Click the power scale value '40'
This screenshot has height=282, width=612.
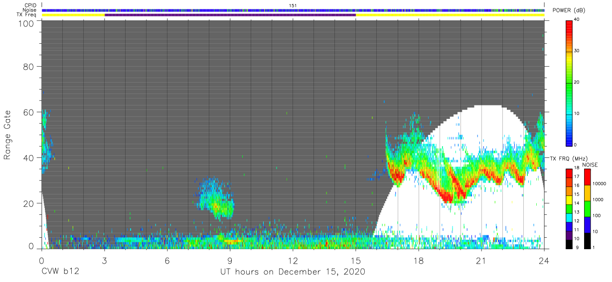pyautogui.click(x=578, y=19)
